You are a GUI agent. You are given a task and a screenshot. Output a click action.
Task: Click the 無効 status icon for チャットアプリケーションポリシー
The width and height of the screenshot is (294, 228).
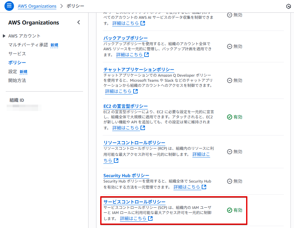point(230,80)
